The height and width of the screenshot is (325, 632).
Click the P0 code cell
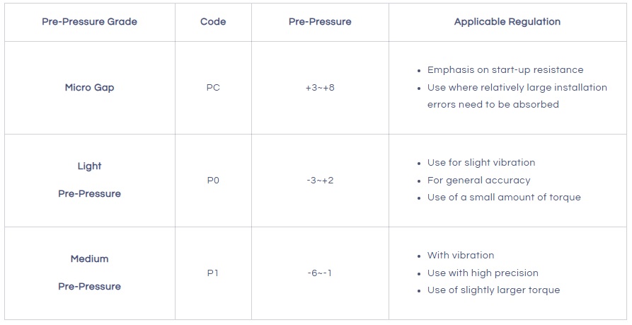[213, 180]
